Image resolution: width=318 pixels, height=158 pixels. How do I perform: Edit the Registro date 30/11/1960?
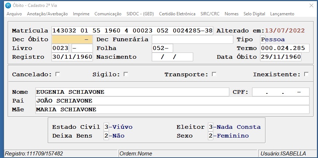pos(72,57)
